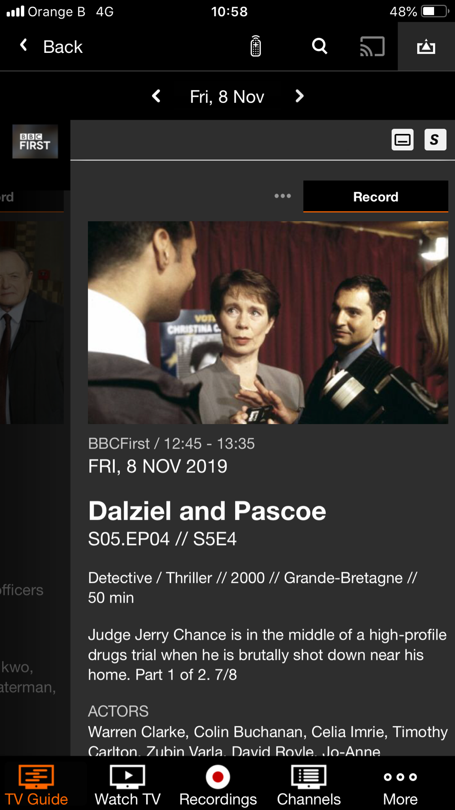
Task: Tap the subtitles icon
Action: point(403,139)
